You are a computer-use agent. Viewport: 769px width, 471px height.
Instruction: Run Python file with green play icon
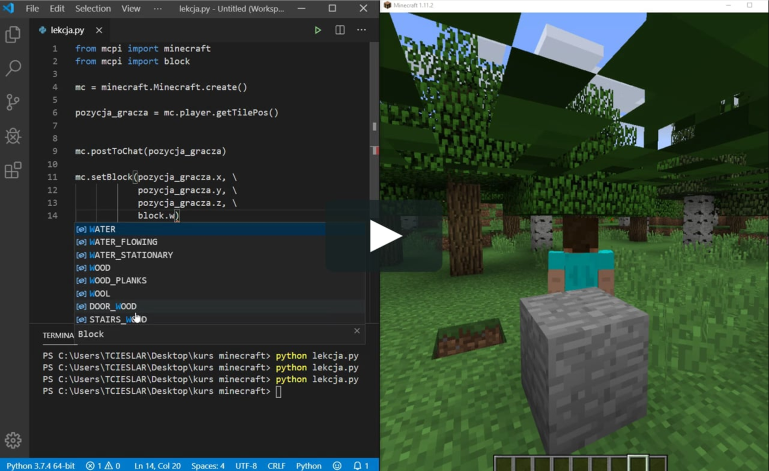click(x=318, y=30)
